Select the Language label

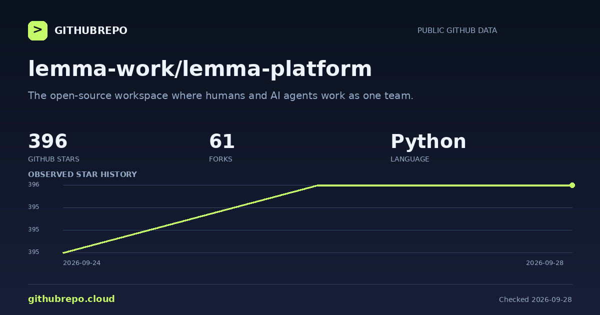409,159
